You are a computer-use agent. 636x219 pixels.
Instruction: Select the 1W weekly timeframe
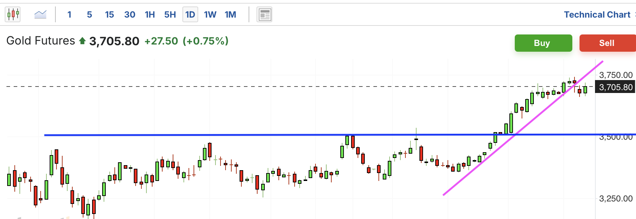(210, 15)
